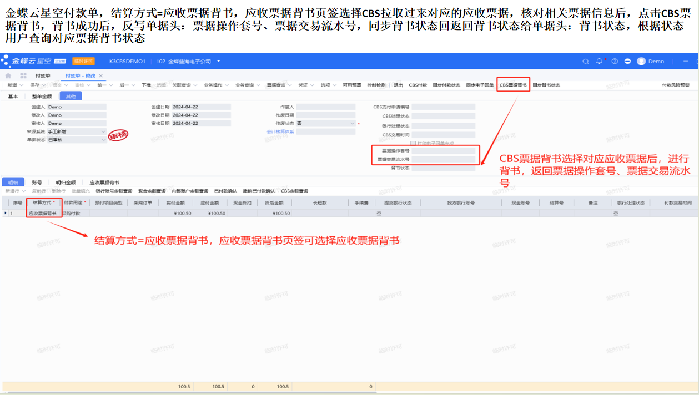The width and height of the screenshot is (699, 395).
Task: Click the CBS余额查询 button
Action: point(294,191)
